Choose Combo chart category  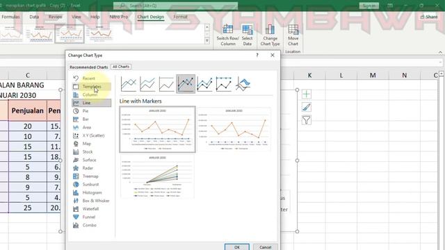click(x=91, y=225)
